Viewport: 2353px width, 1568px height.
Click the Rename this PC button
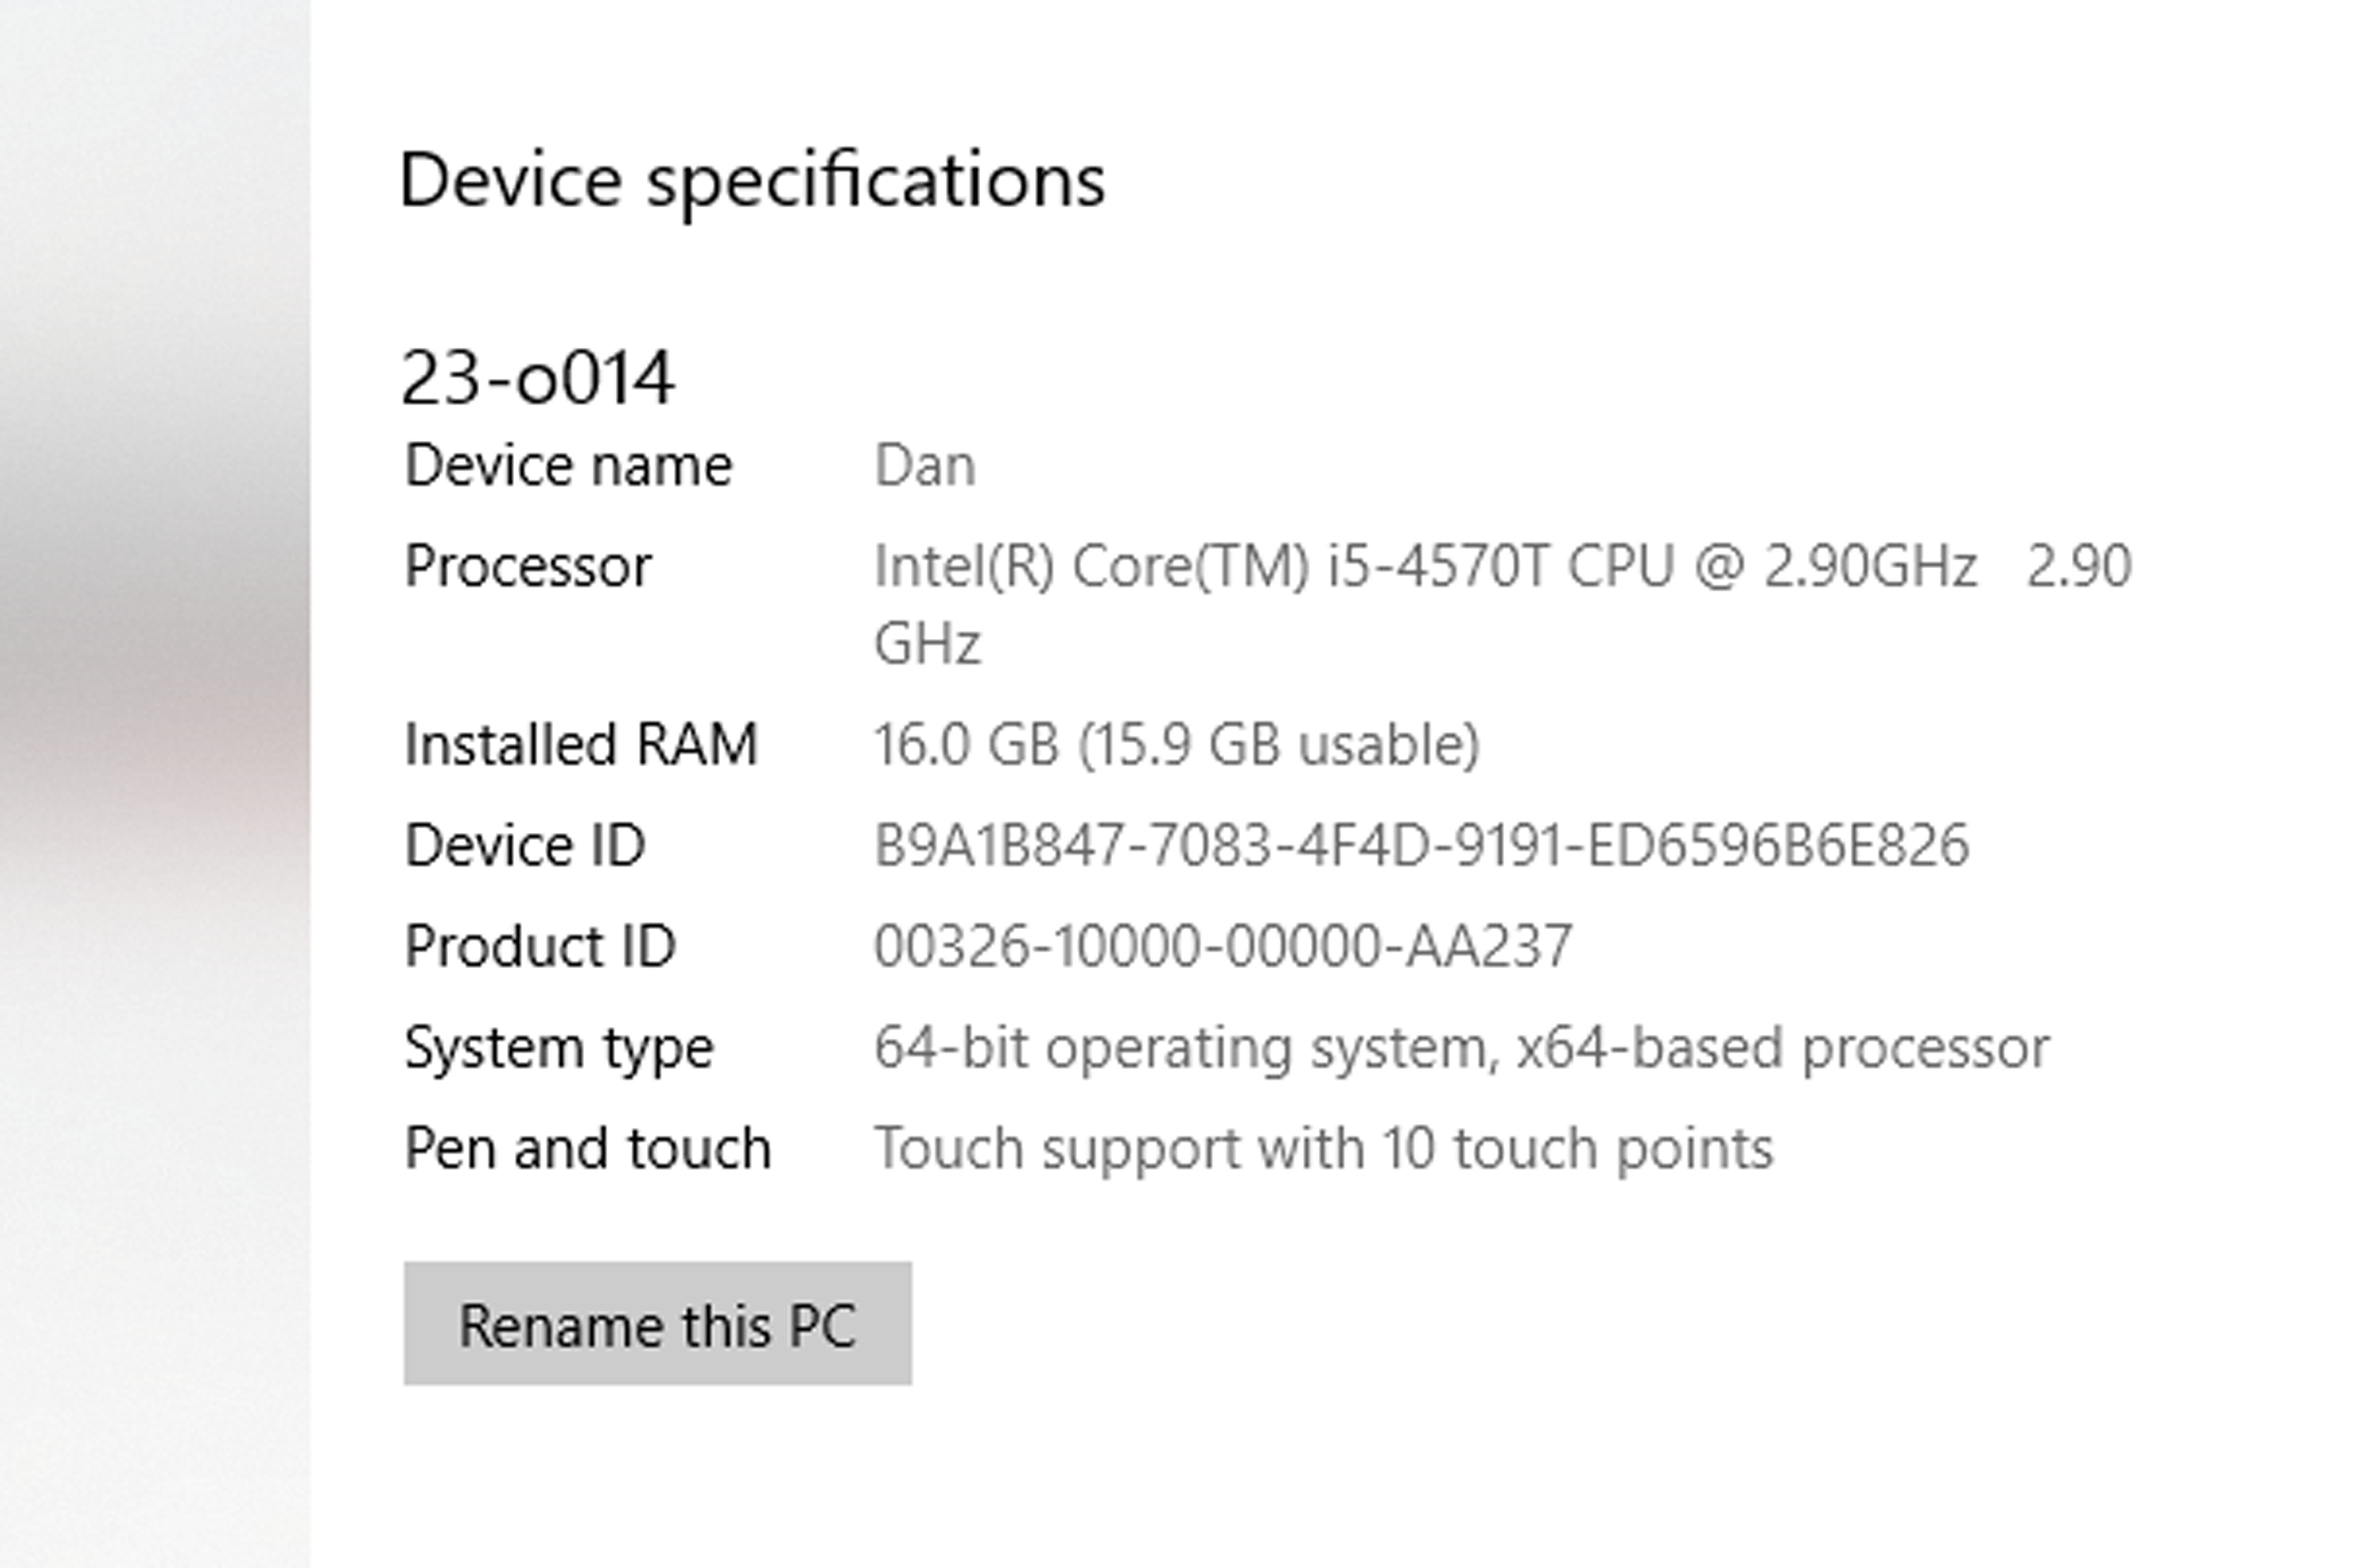tap(657, 1324)
